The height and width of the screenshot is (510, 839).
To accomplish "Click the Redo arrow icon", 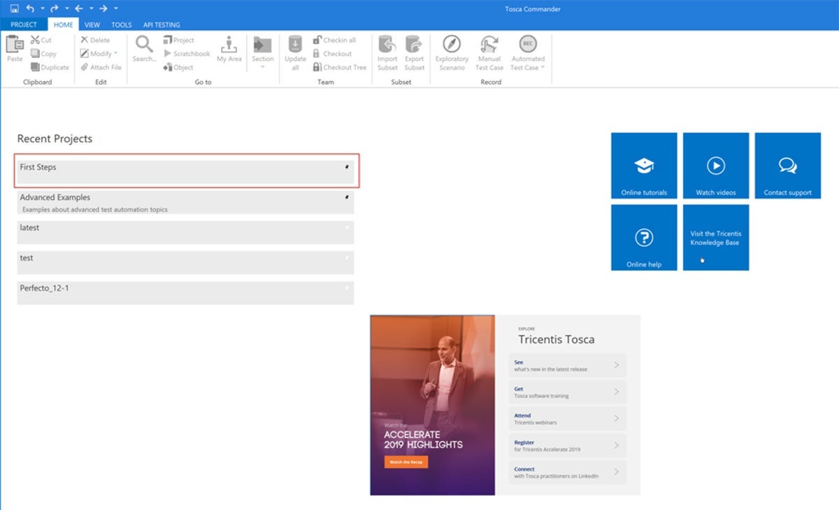I will (x=54, y=8).
